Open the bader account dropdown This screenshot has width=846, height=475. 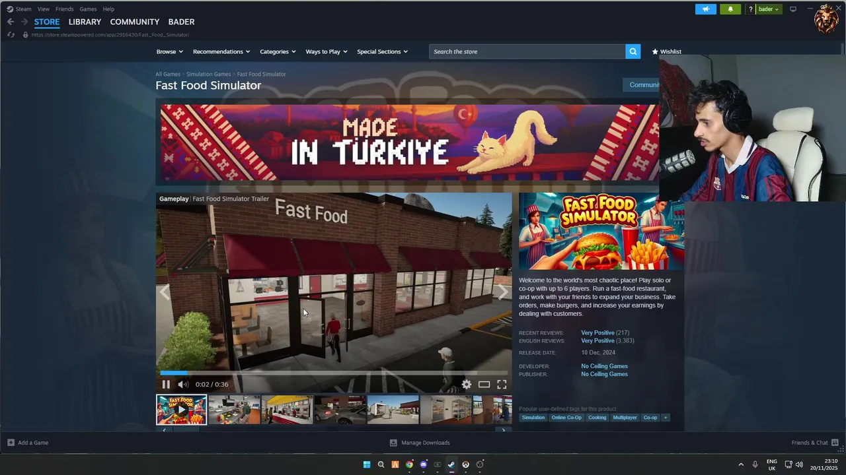pos(769,9)
